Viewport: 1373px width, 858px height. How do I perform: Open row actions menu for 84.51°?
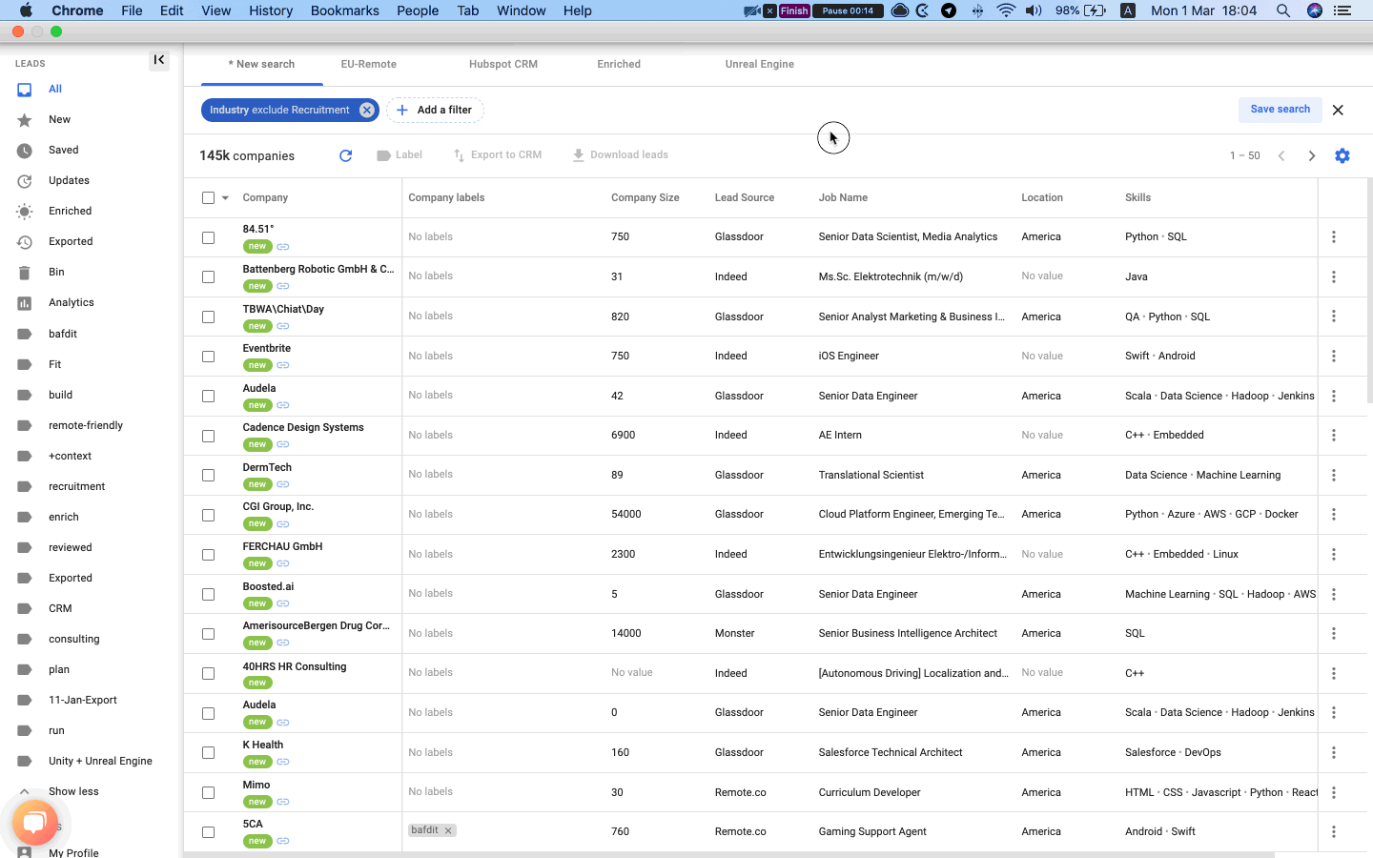coord(1334,237)
